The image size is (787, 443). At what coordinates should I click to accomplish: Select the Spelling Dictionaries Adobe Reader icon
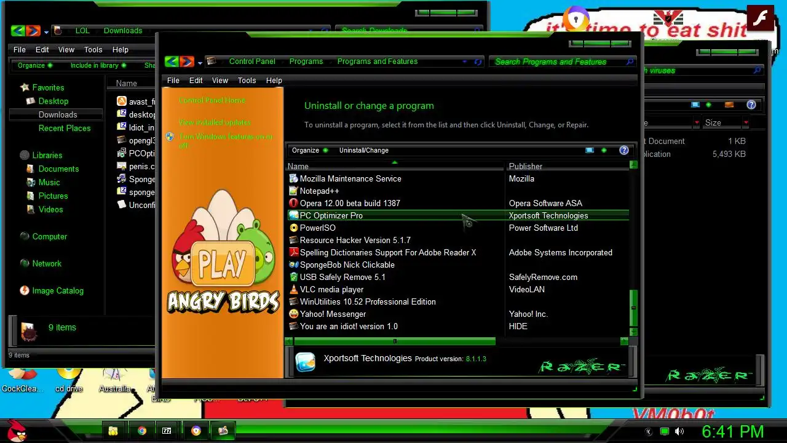click(x=294, y=252)
